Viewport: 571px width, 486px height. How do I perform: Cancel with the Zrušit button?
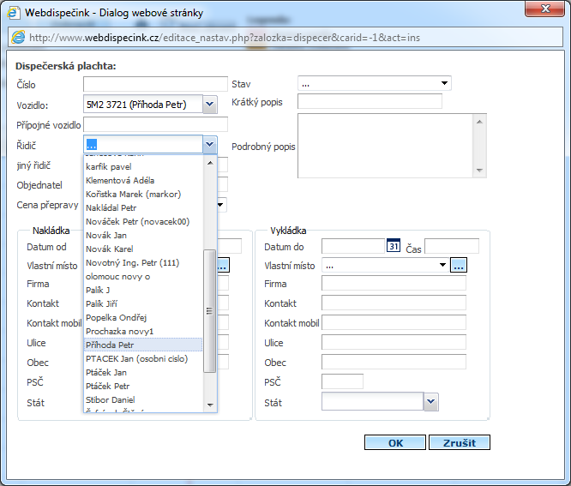coord(460,442)
